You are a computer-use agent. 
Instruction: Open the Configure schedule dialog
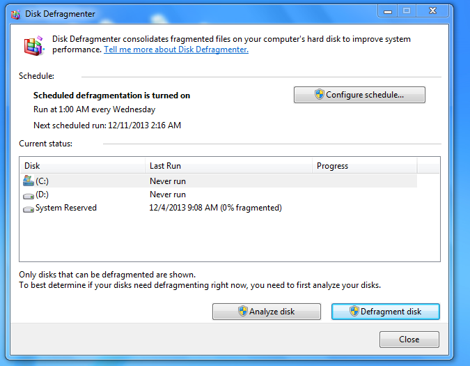[359, 95]
